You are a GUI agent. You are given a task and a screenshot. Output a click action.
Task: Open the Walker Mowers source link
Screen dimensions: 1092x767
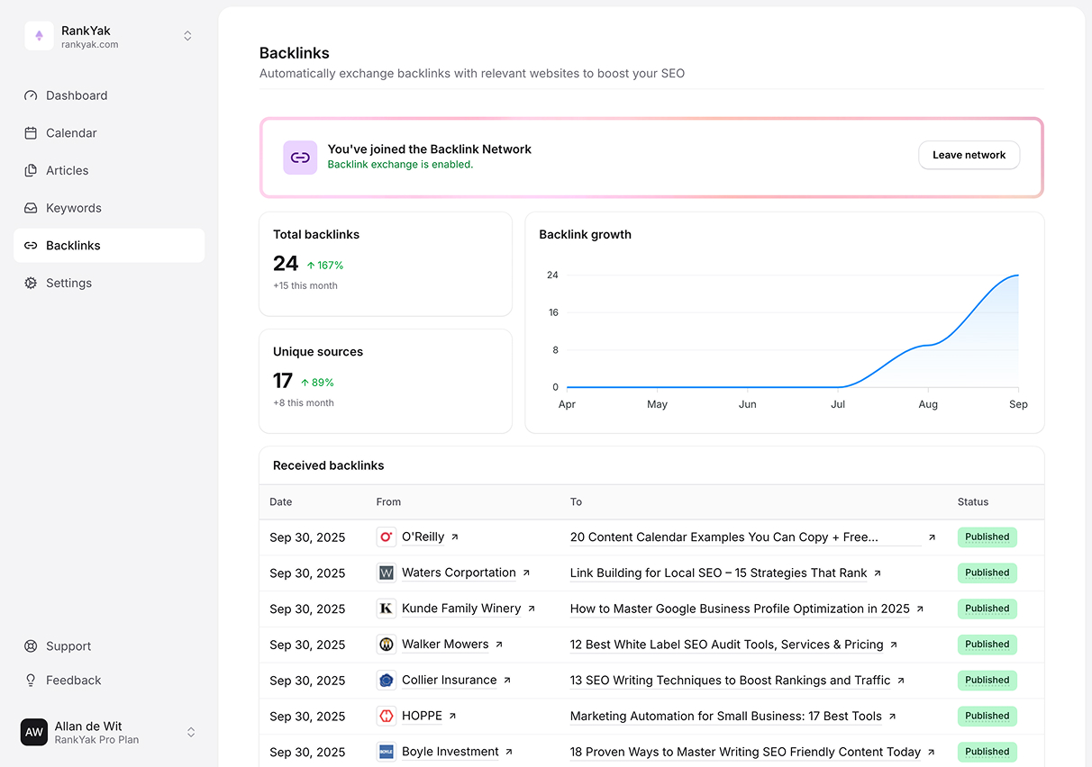point(445,645)
